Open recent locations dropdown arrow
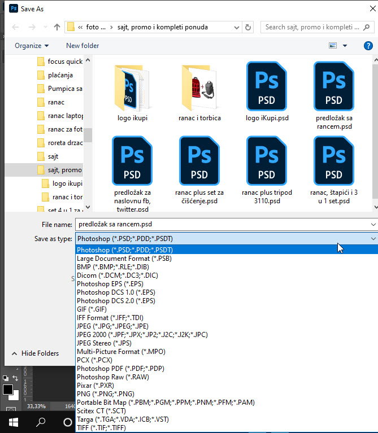 coord(45,27)
